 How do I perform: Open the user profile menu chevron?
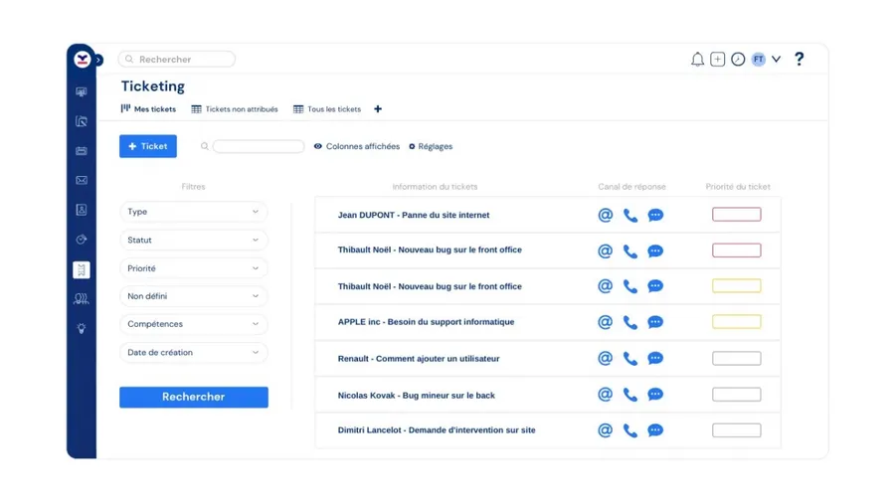click(x=777, y=60)
